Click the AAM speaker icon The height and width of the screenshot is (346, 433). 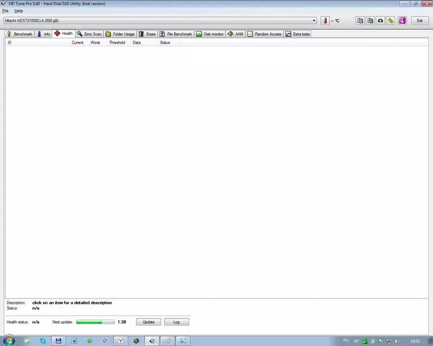pos(231,34)
